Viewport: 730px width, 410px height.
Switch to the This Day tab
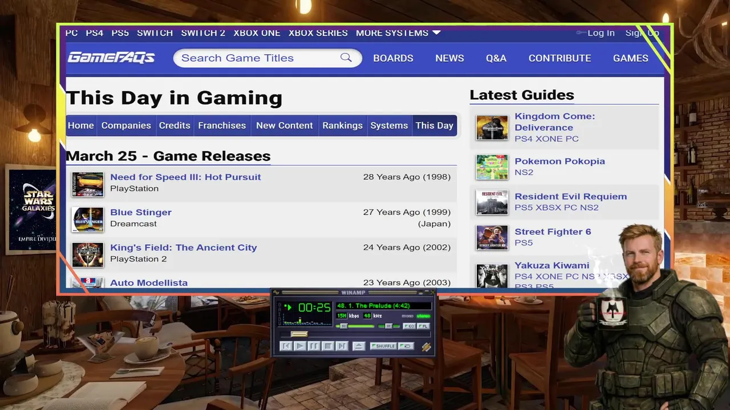(x=435, y=125)
